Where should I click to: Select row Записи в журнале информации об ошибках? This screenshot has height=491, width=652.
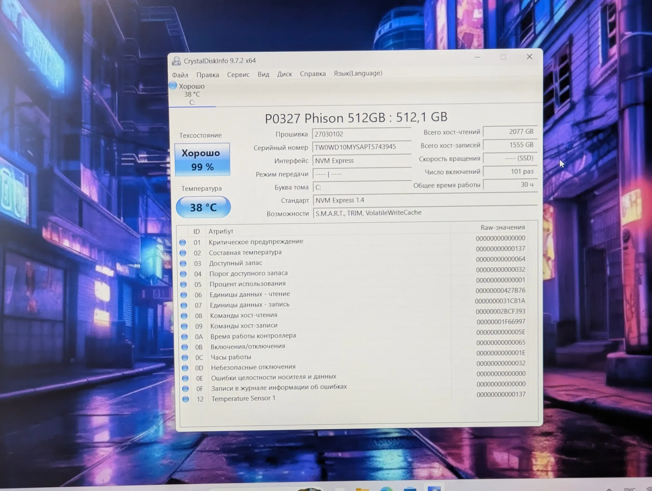coord(354,387)
